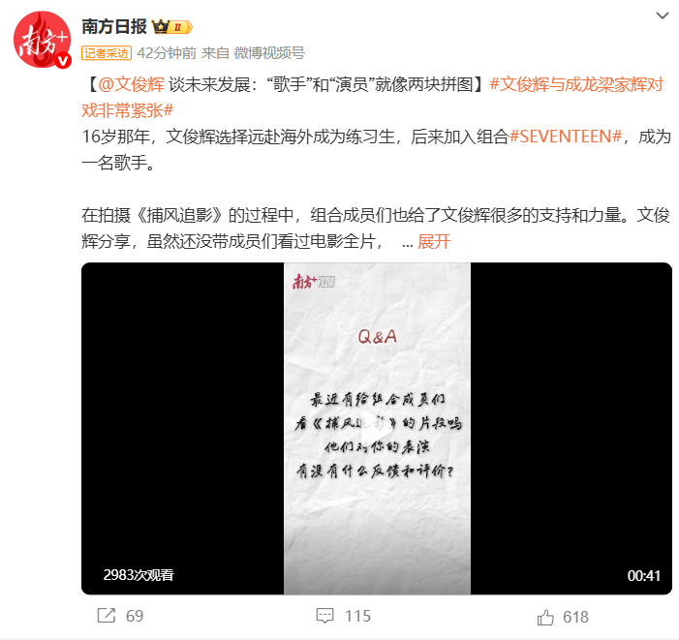Image resolution: width=679 pixels, height=640 pixels.
Task: Click the 南方+ watermark logo in video
Action: 314,282
